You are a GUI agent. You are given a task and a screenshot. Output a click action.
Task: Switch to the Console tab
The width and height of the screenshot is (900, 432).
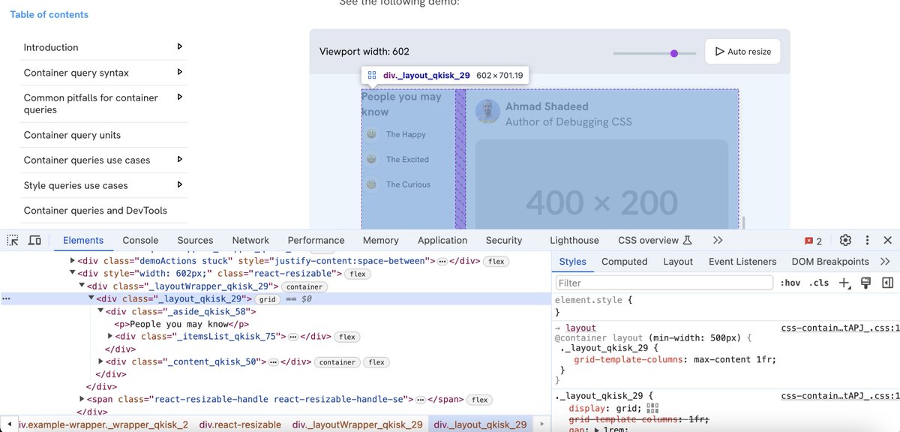pos(140,240)
